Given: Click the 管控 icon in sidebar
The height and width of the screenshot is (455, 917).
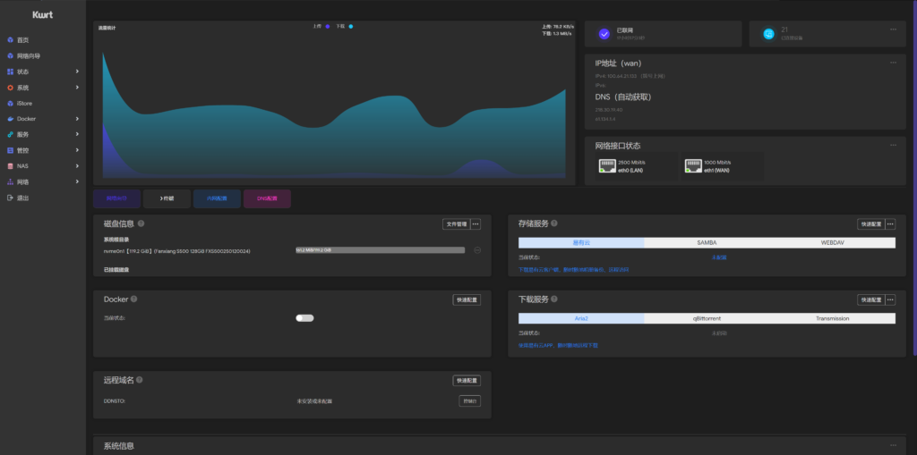Looking at the screenshot, I should (10, 150).
